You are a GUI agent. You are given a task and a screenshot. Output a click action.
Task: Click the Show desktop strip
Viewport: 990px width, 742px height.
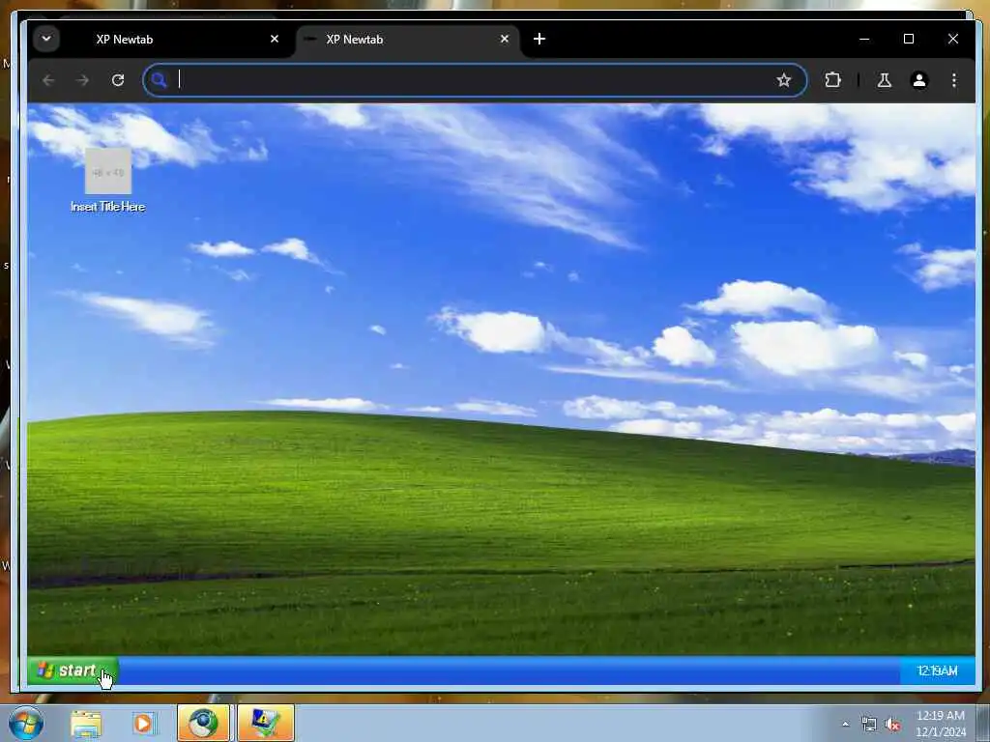pyautogui.click(x=983, y=724)
